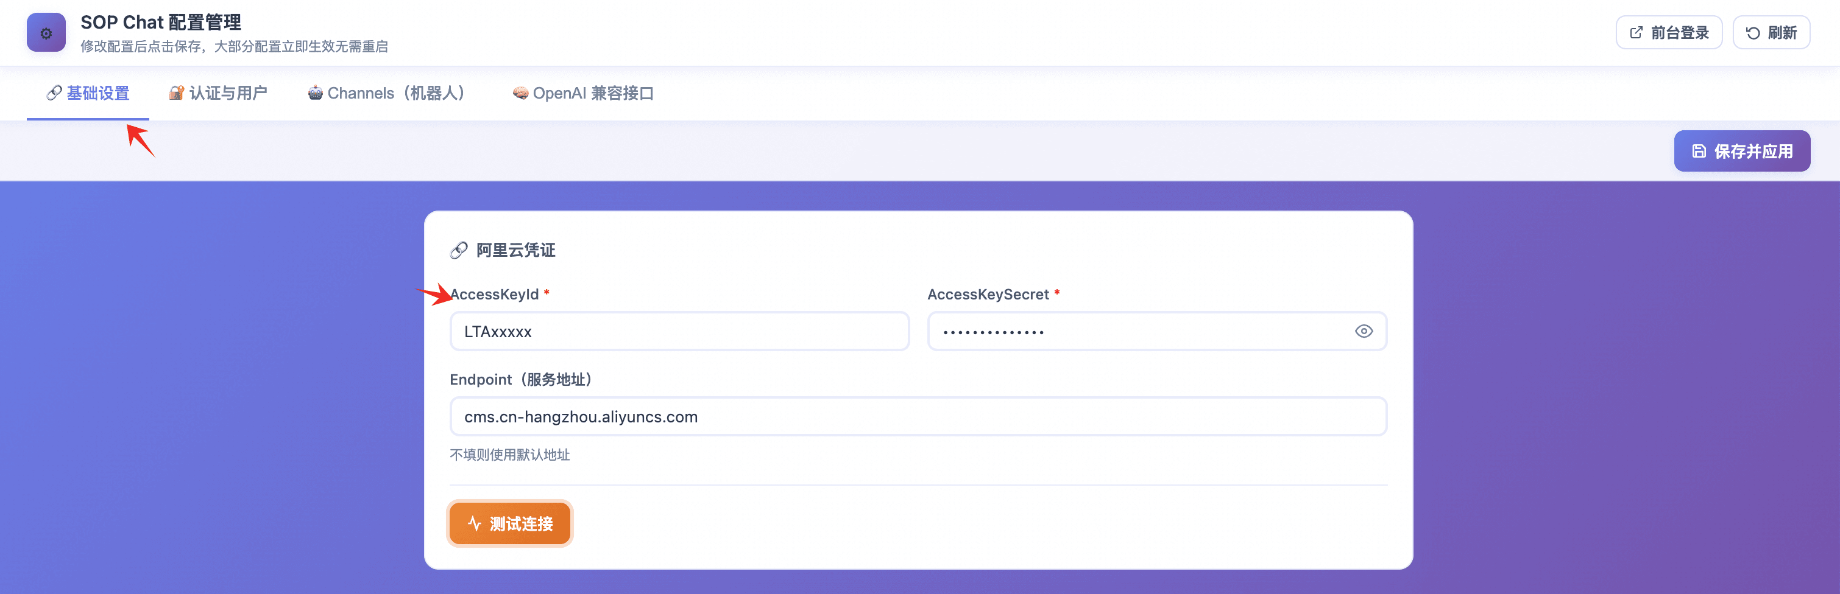Click the robot icon on Channels tab
The width and height of the screenshot is (1840, 594).
pyautogui.click(x=315, y=93)
